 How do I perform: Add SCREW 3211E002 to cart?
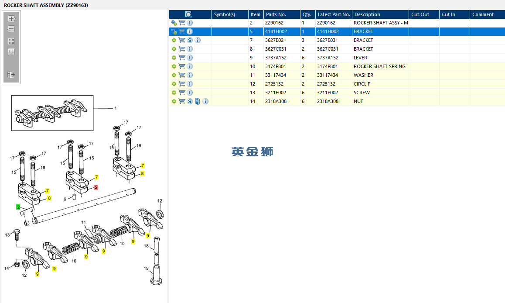182,93
